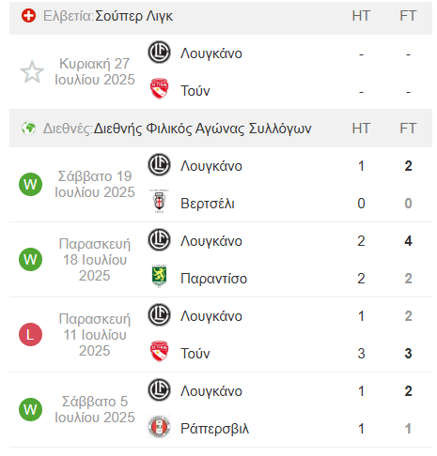Click the W result badge for 19 July
Screen dimensions: 437x456
(30, 184)
